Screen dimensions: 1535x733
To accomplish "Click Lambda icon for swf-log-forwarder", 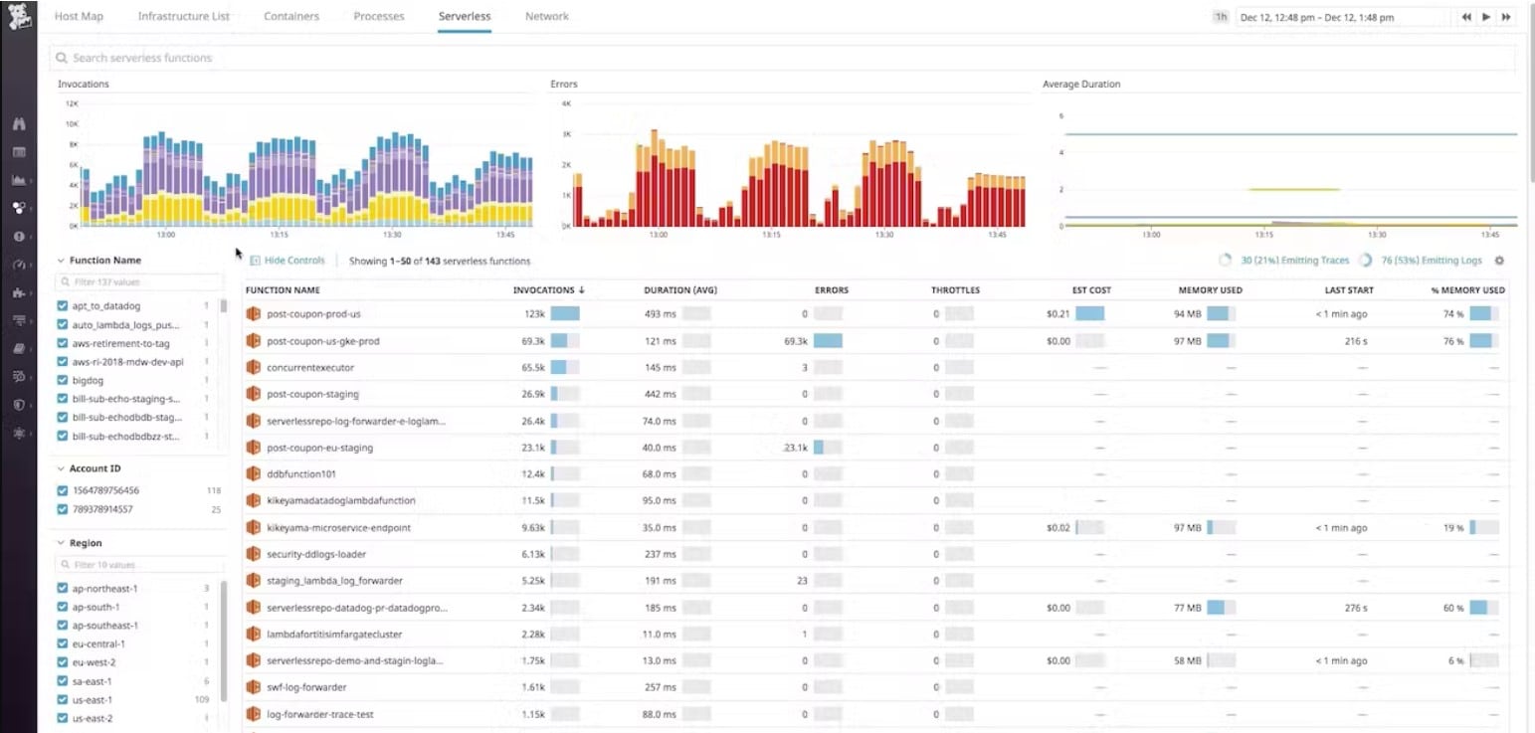I will (x=253, y=686).
